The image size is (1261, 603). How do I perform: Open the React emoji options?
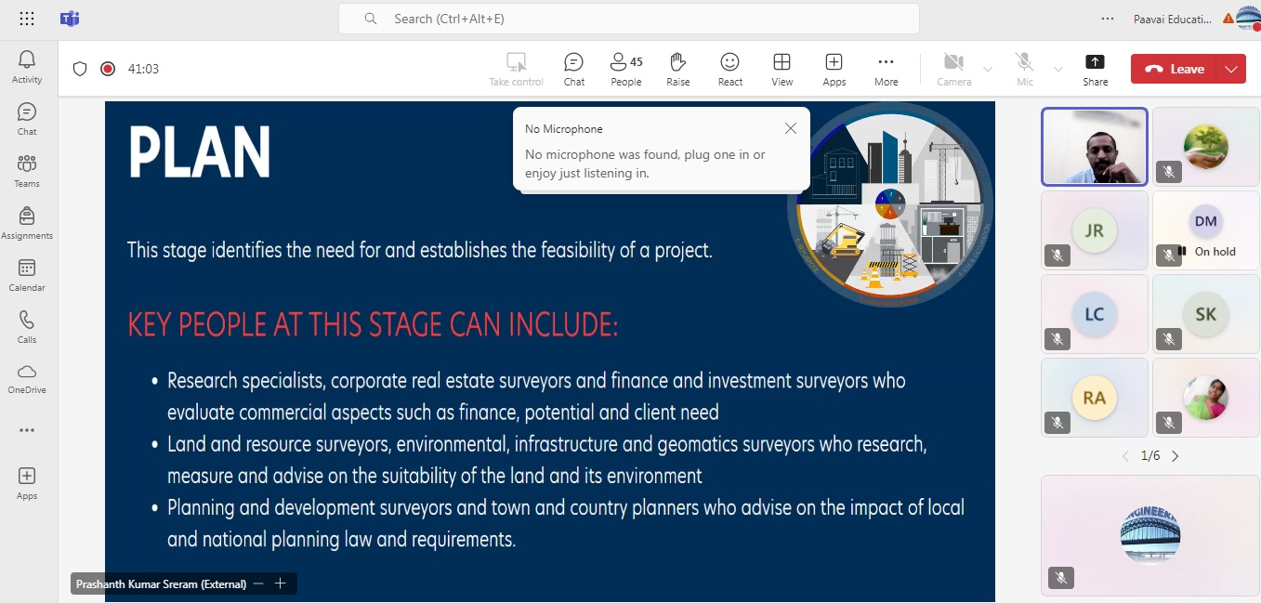point(729,70)
